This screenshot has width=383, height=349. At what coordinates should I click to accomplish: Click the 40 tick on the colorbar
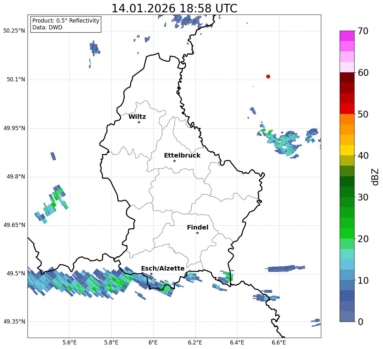tap(363, 156)
